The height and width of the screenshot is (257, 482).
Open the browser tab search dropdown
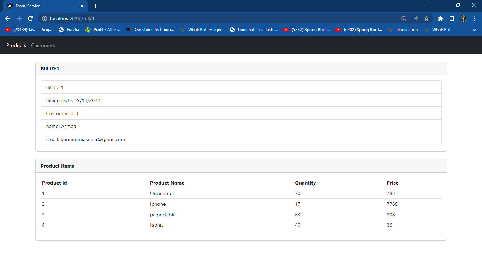[426, 5]
